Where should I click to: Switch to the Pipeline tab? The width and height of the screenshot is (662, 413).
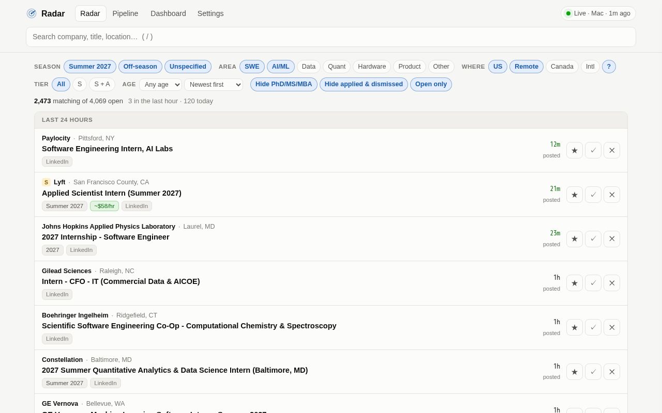[x=125, y=13]
